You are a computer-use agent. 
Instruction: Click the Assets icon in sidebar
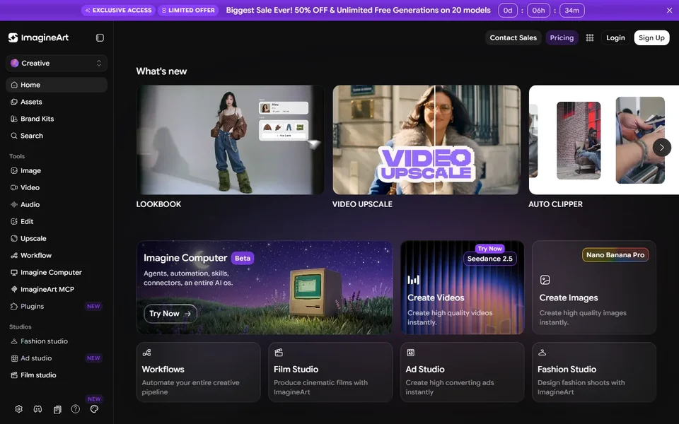click(x=14, y=102)
